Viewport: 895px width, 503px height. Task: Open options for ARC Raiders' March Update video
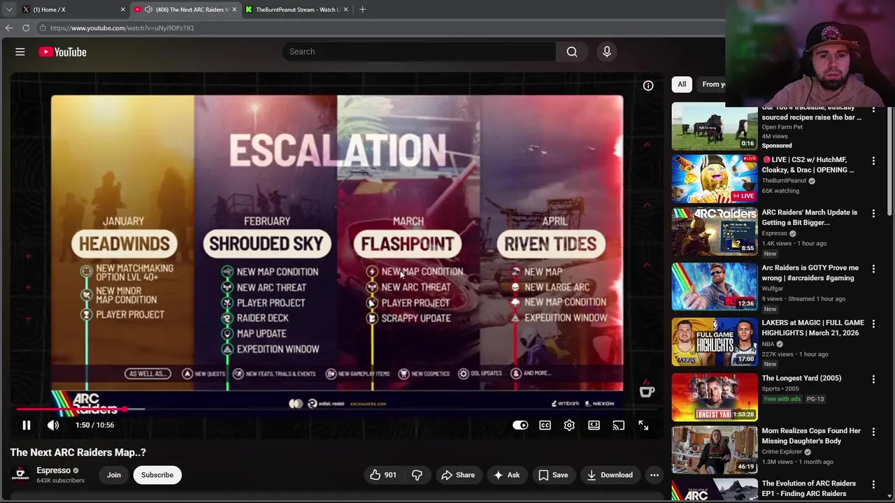(873, 213)
